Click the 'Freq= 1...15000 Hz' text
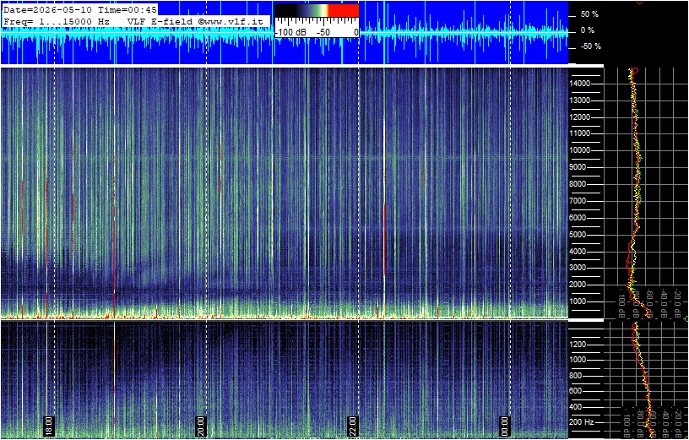Viewport: 689px width, 440px height. coord(57,21)
